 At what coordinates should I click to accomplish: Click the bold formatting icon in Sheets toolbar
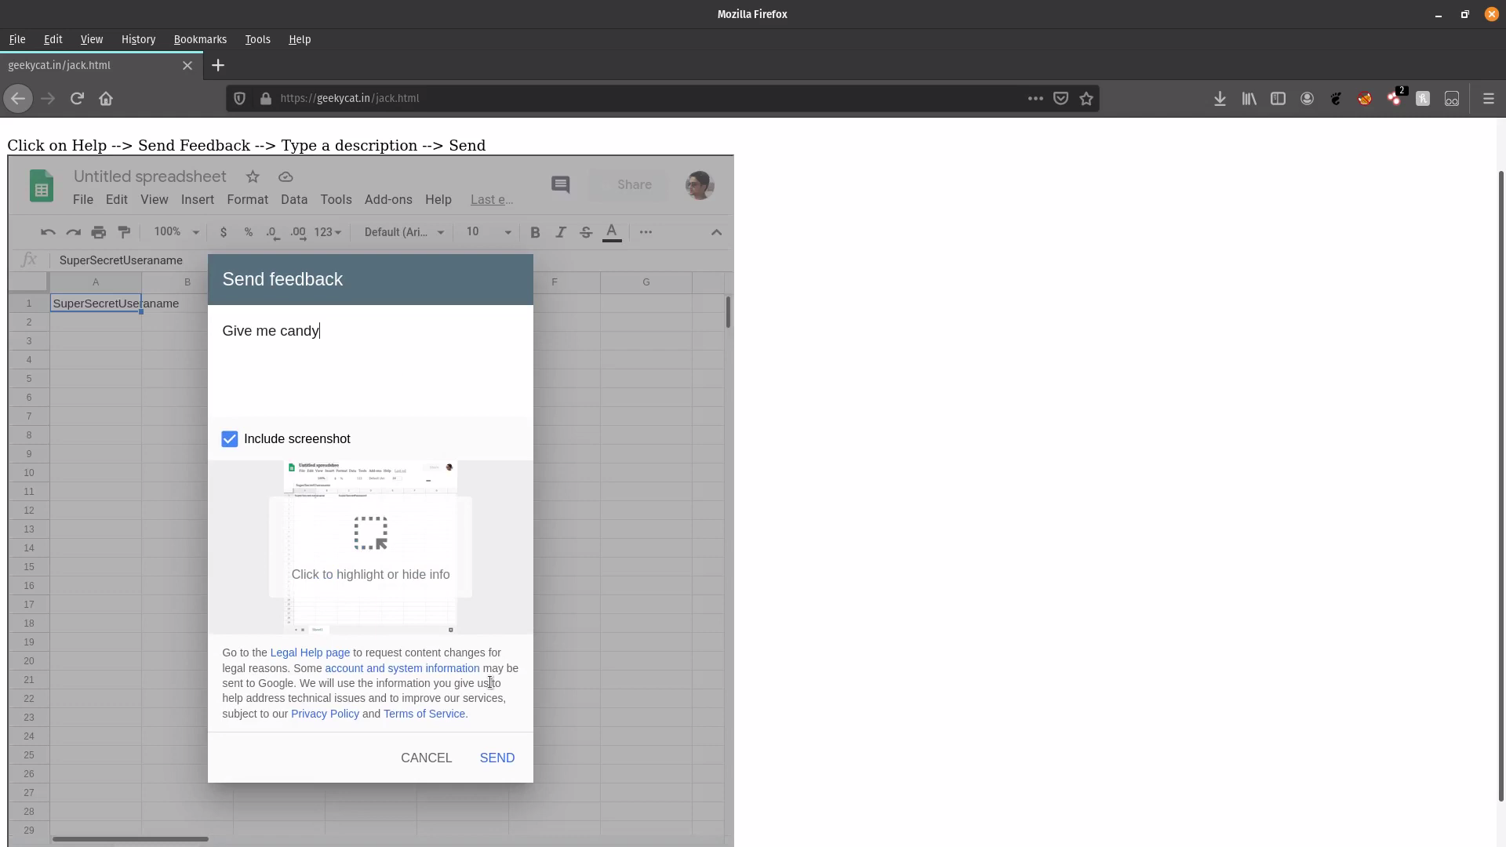point(535,232)
